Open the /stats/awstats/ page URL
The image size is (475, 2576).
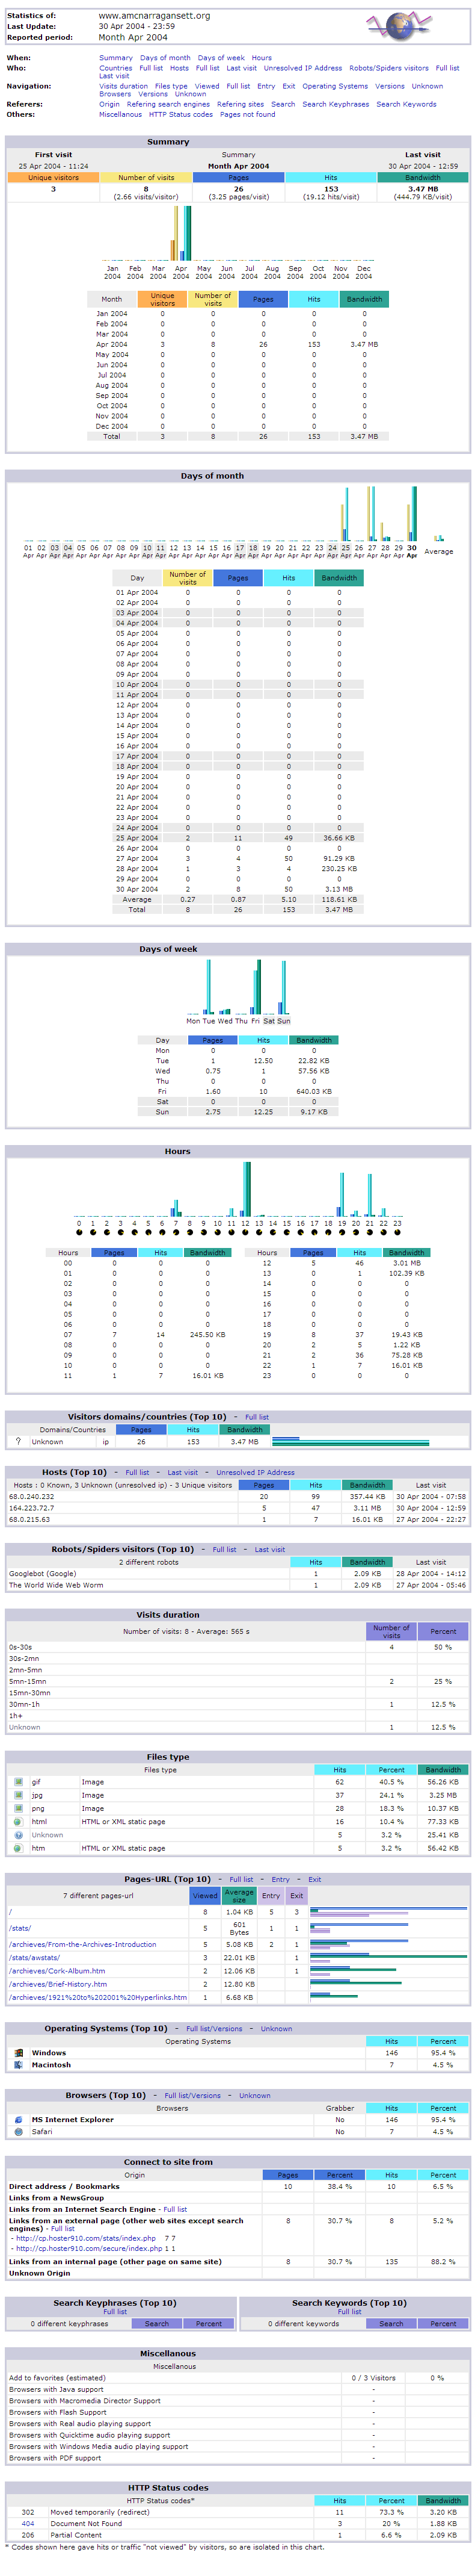(34, 1958)
